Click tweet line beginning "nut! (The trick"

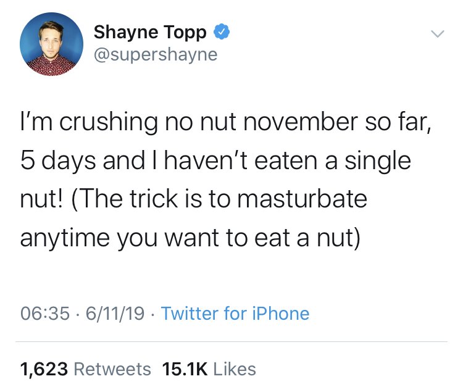pyautogui.click(x=193, y=200)
